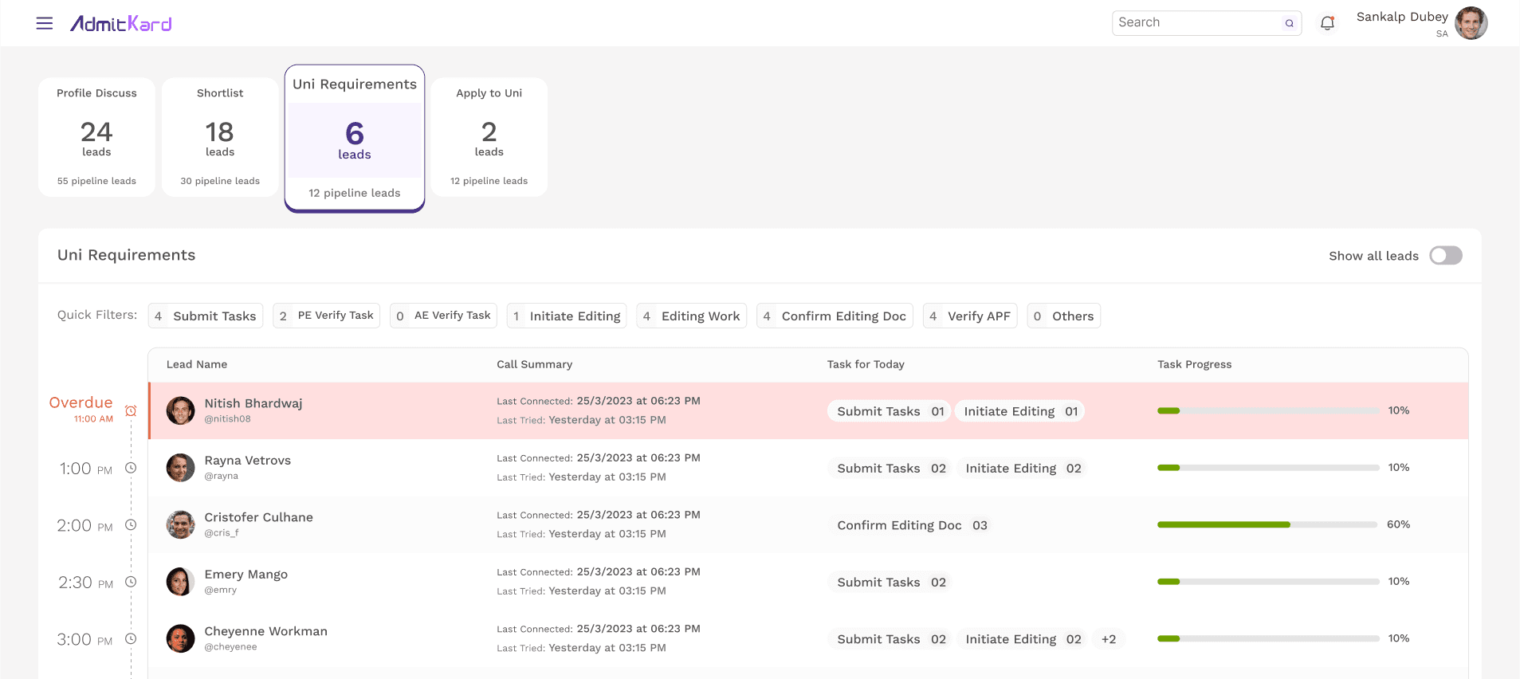Click Rayna Vetrovs' Initiate Editing 02 chip
This screenshot has height=679, width=1520.
(1023, 469)
